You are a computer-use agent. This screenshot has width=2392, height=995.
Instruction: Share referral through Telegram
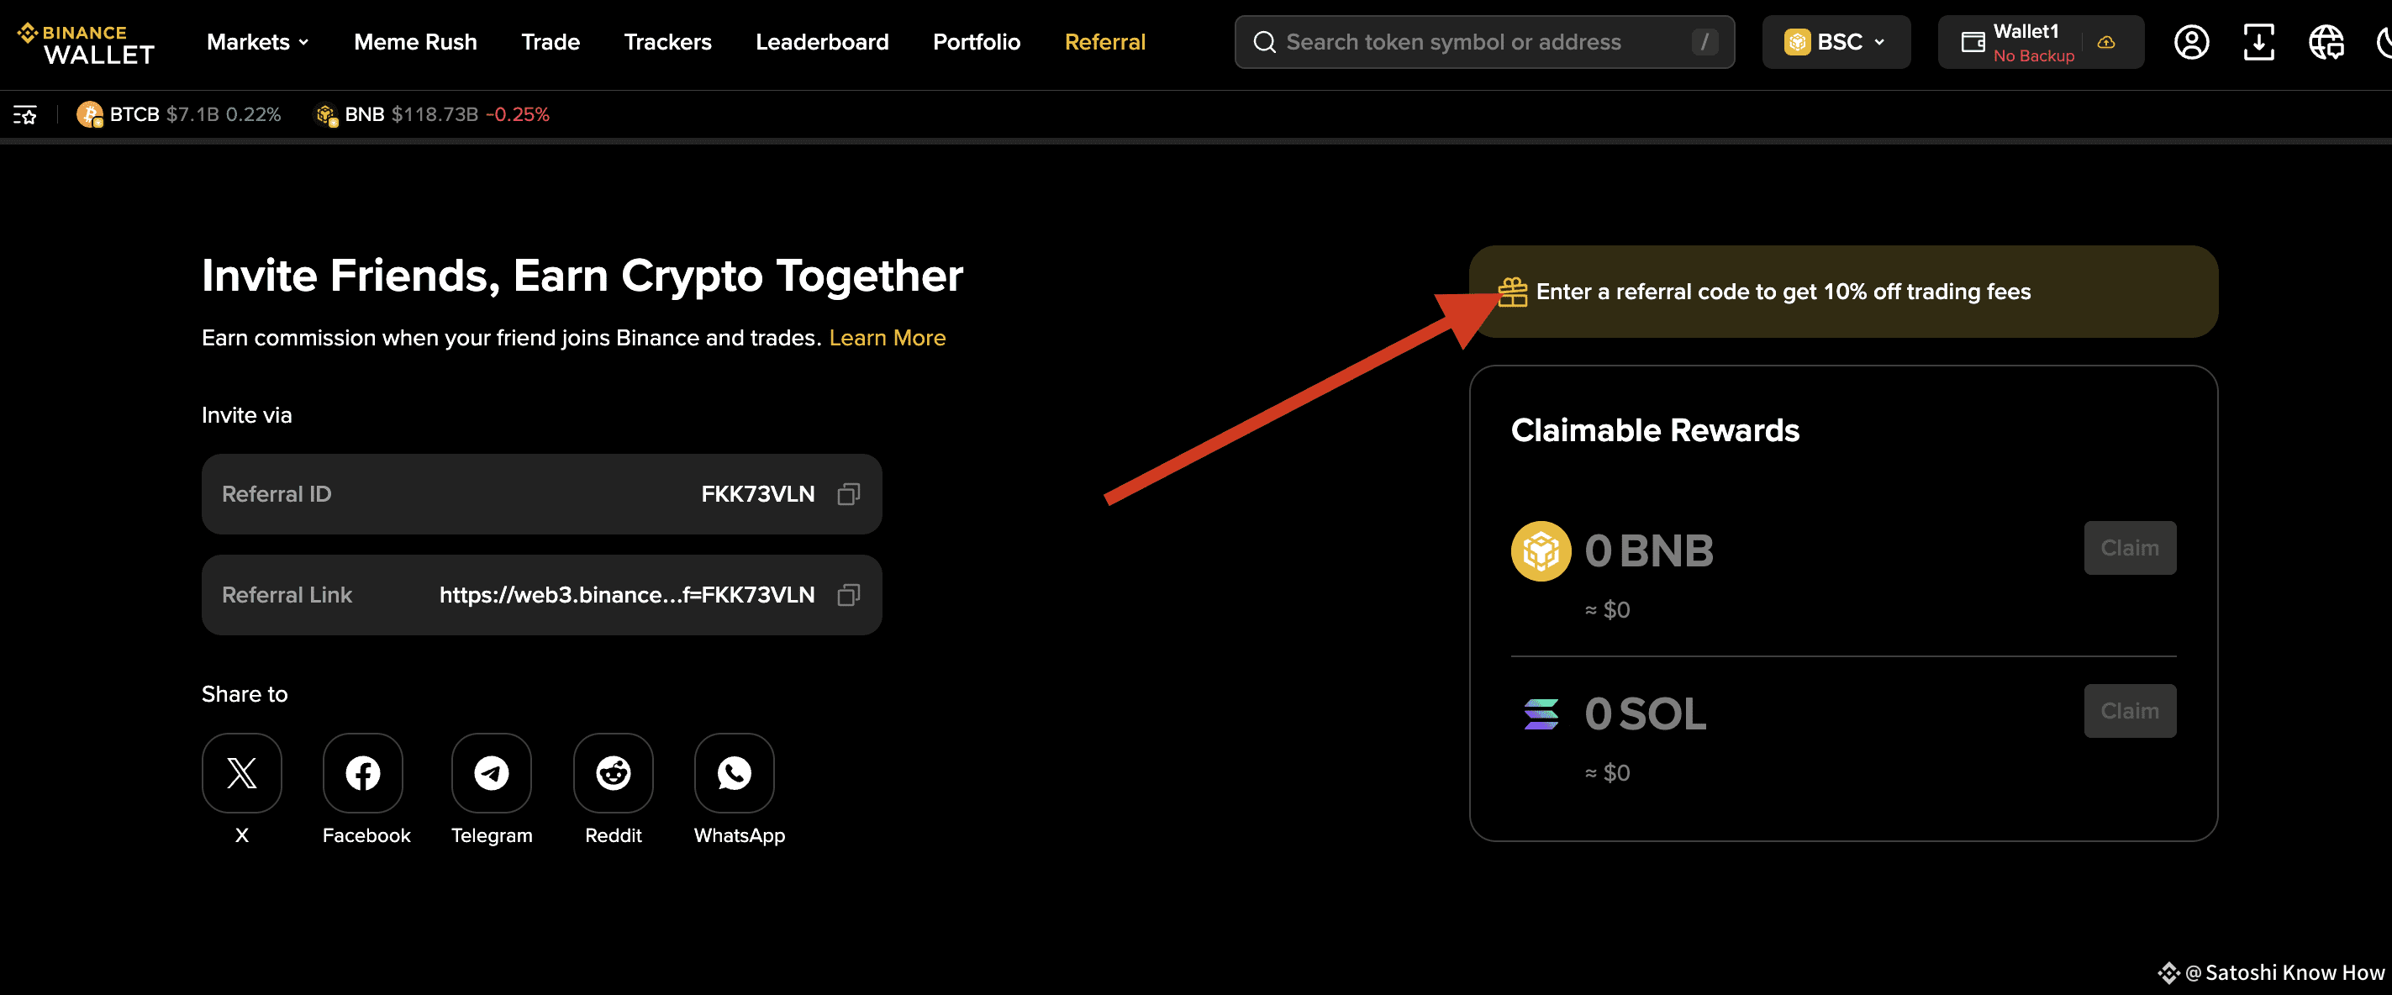(491, 772)
